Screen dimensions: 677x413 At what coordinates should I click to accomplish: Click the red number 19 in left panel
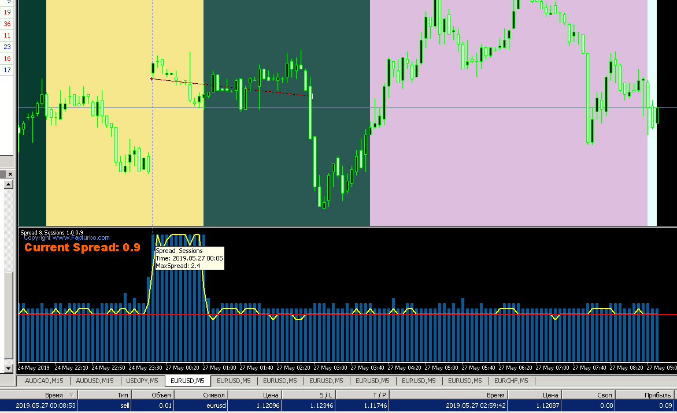tap(7, 13)
